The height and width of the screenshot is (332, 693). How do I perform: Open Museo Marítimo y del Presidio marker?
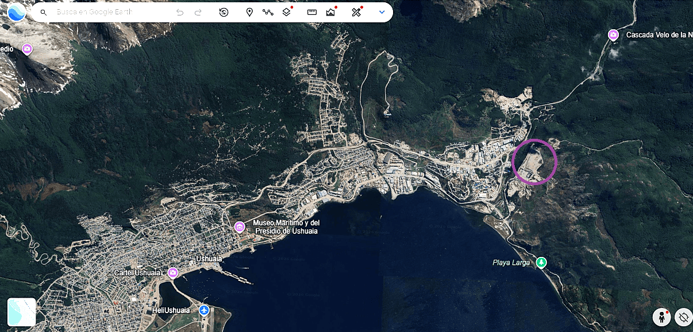click(x=240, y=227)
